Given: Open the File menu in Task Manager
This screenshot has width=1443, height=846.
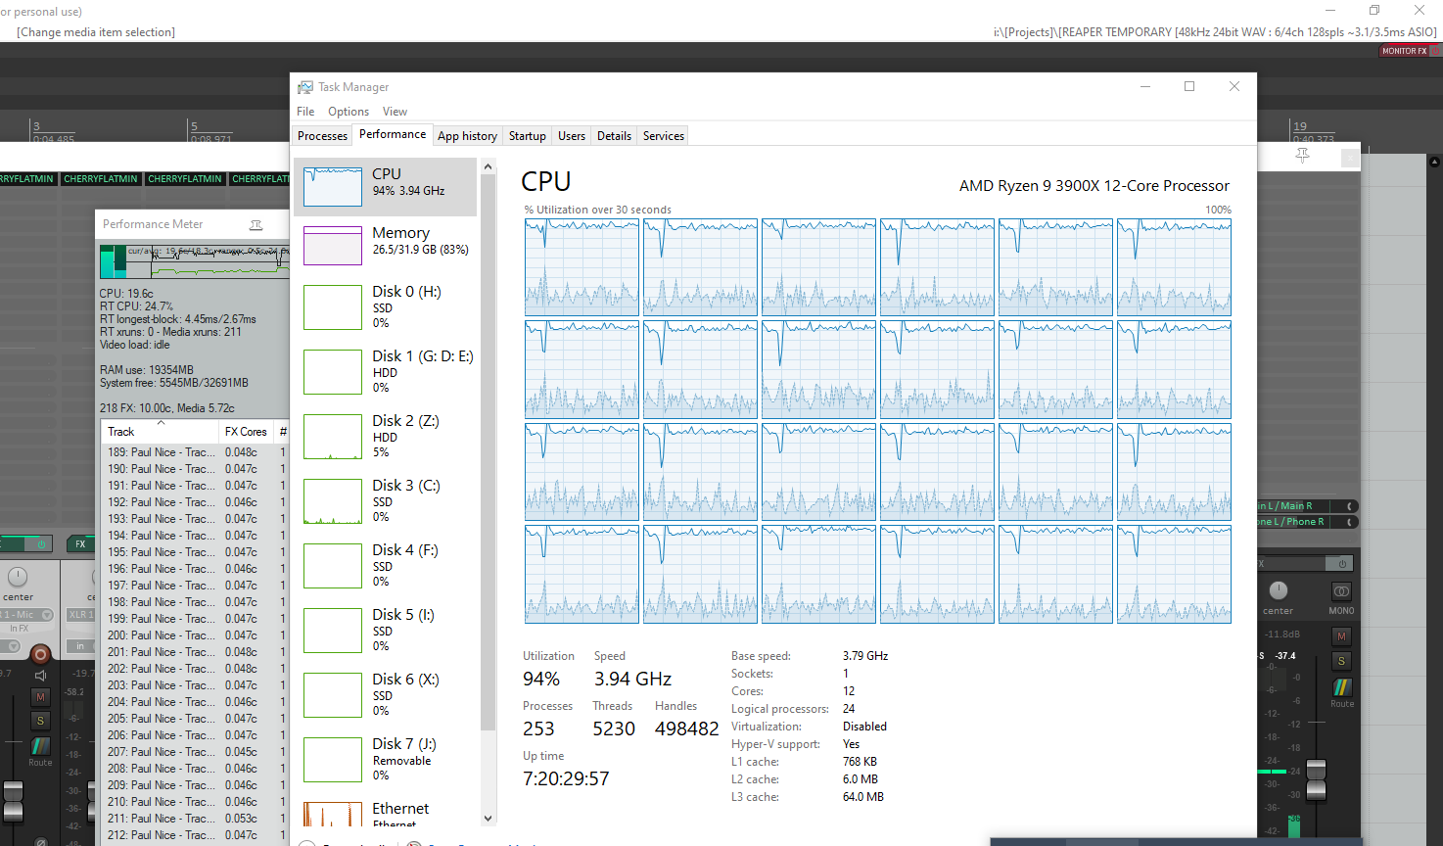Looking at the screenshot, I should coord(305,112).
